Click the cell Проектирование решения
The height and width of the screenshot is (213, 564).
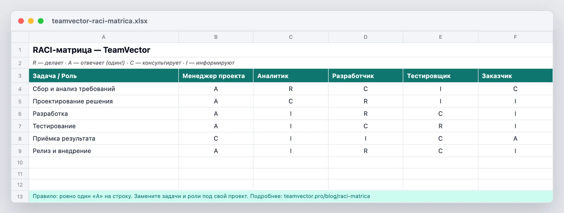coord(104,101)
